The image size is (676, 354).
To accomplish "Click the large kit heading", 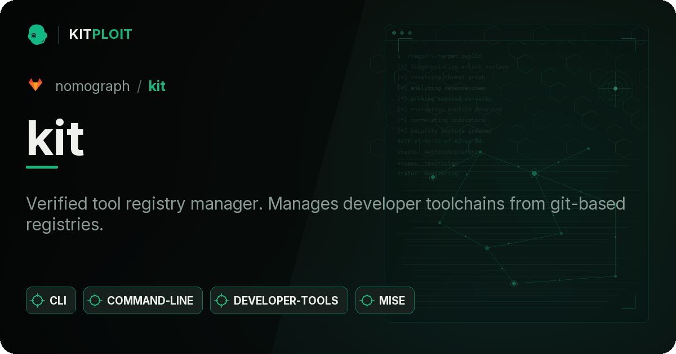I will (x=55, y=139).
